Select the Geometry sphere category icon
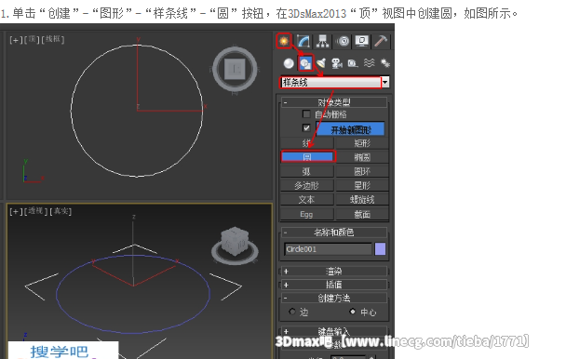 (289, 63)
